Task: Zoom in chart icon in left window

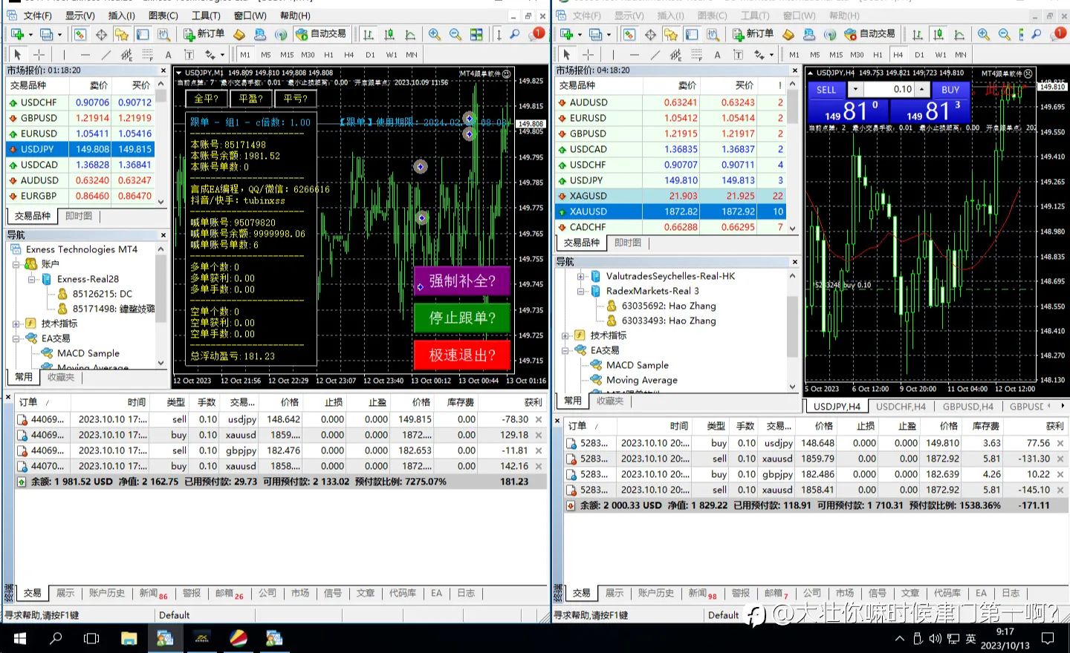Action: point(435,34)
